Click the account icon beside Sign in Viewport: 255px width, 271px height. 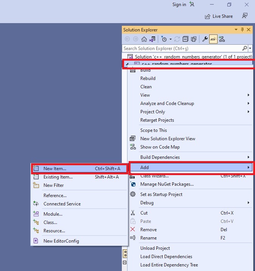[192, 4]
